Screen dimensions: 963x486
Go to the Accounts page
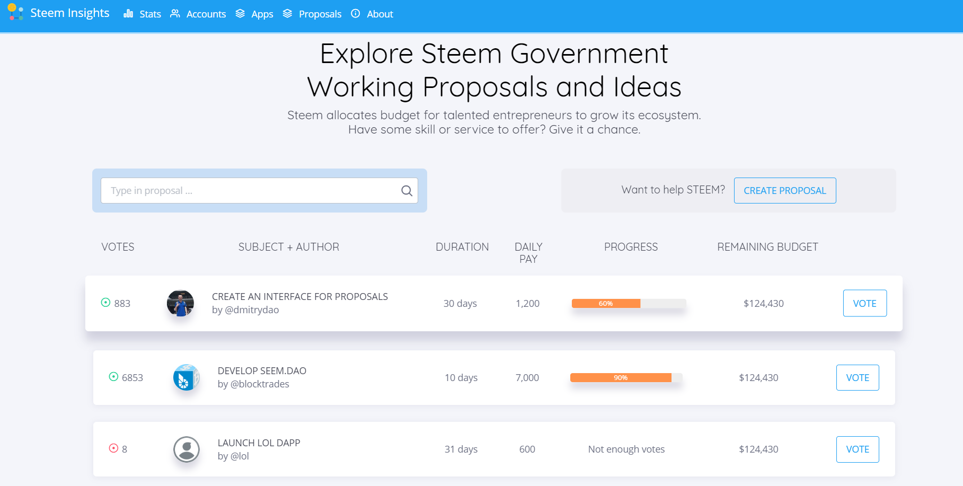[198, 14]
